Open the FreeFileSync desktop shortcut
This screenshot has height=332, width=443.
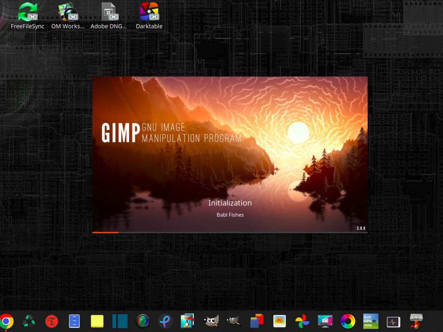pyautogui.click(x=27, y=16)
